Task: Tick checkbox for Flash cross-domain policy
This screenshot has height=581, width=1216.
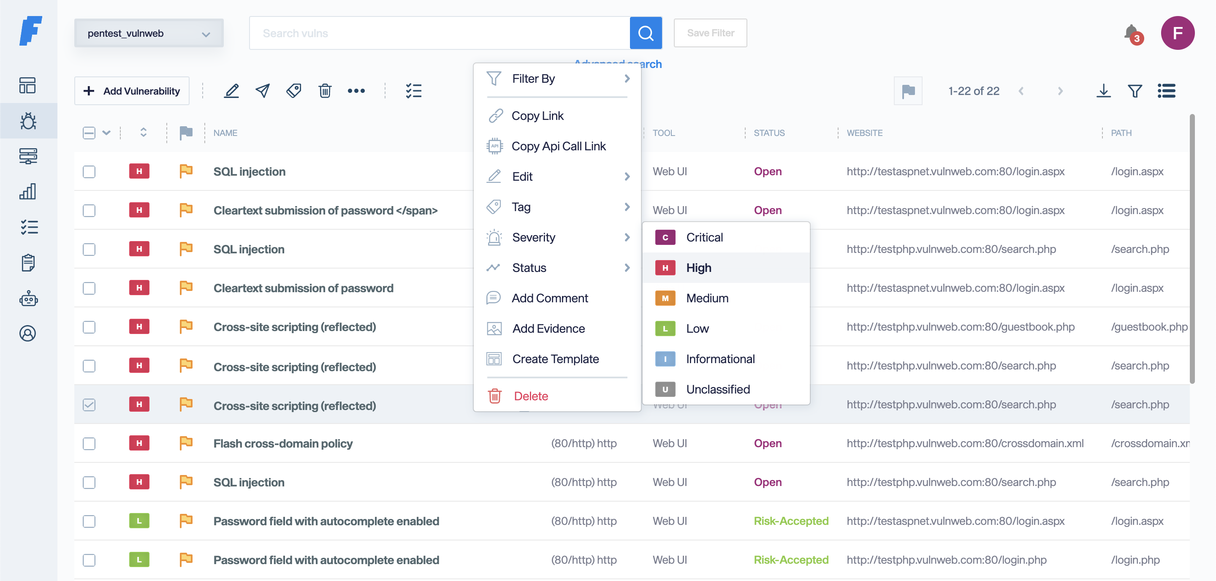Action: click(89, 444)
